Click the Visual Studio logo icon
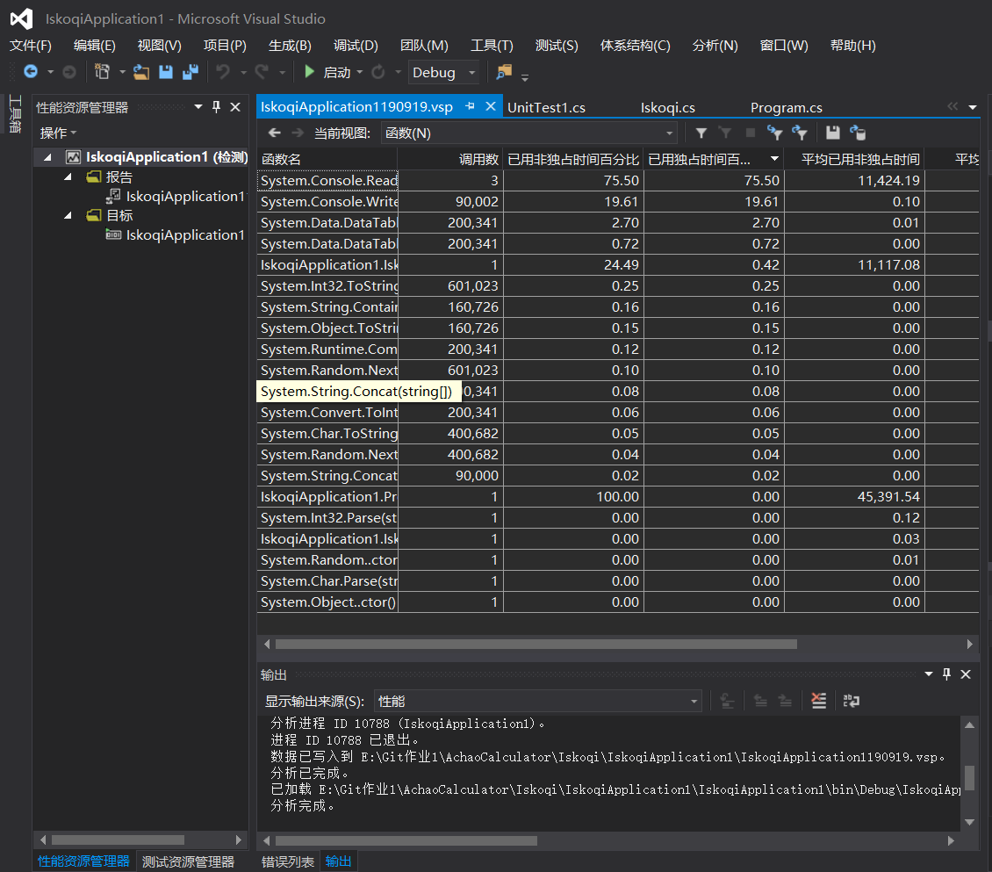 click(22, 18)
